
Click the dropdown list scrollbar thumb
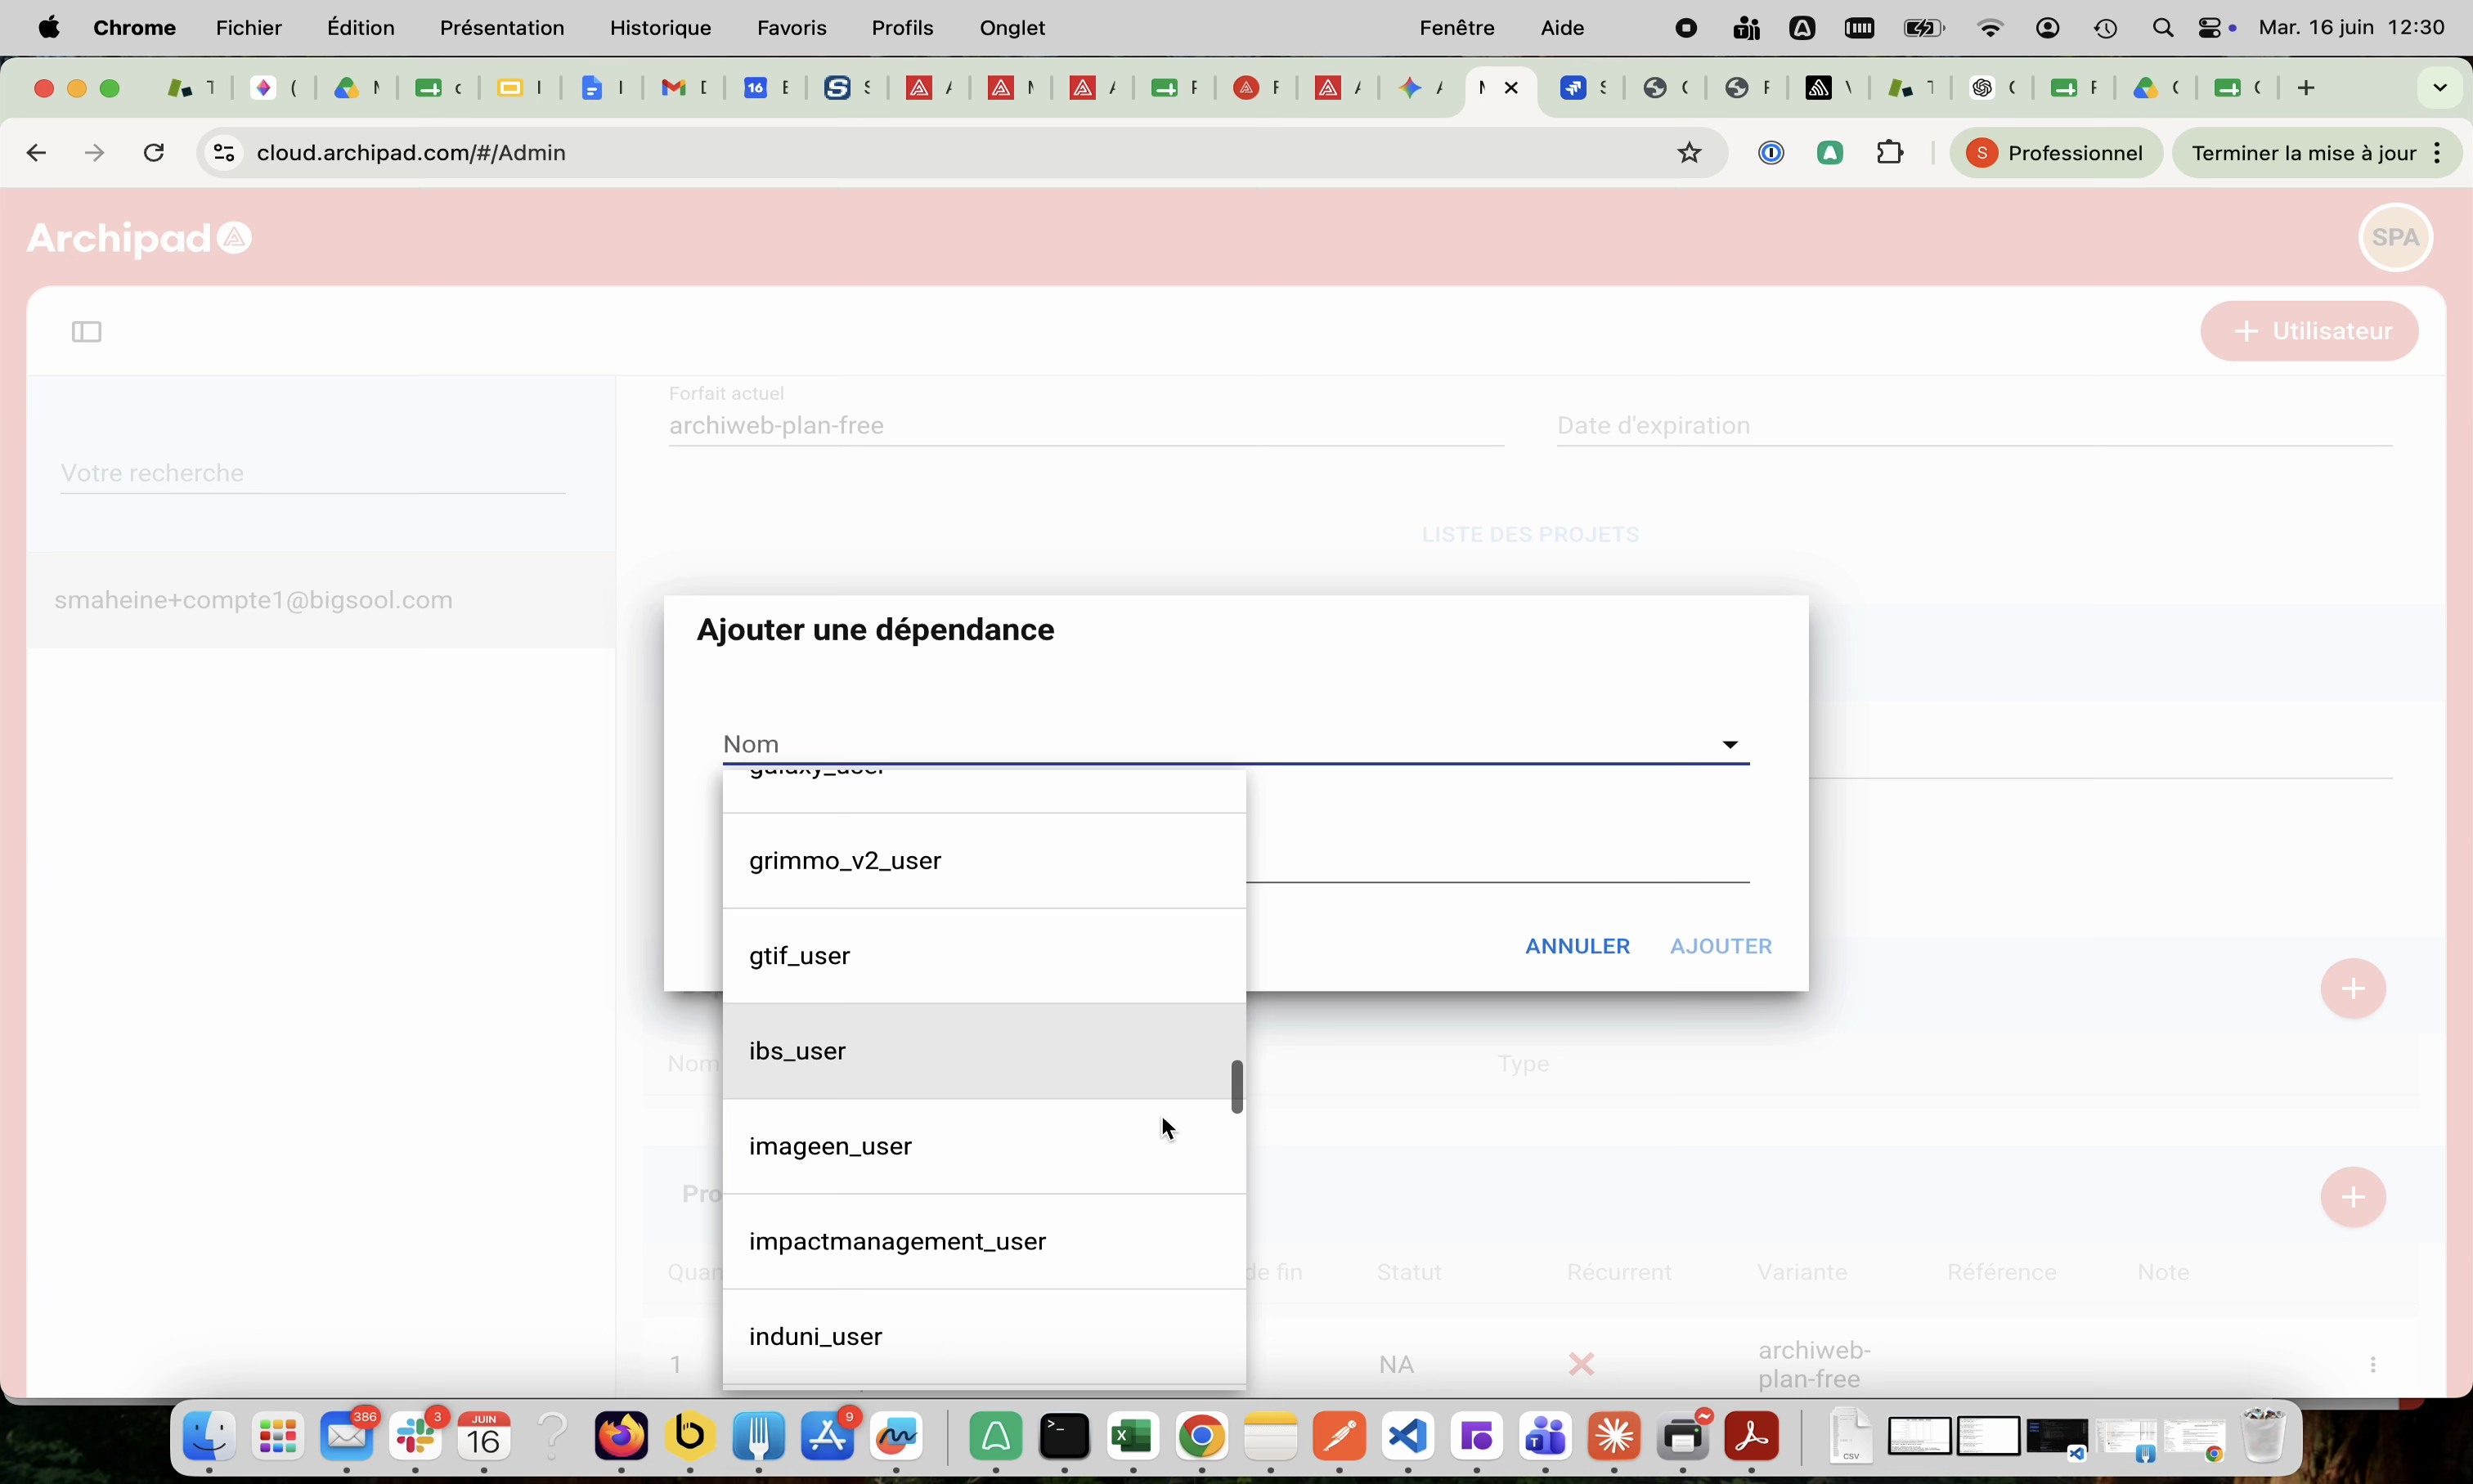tap(1237, 1087)
